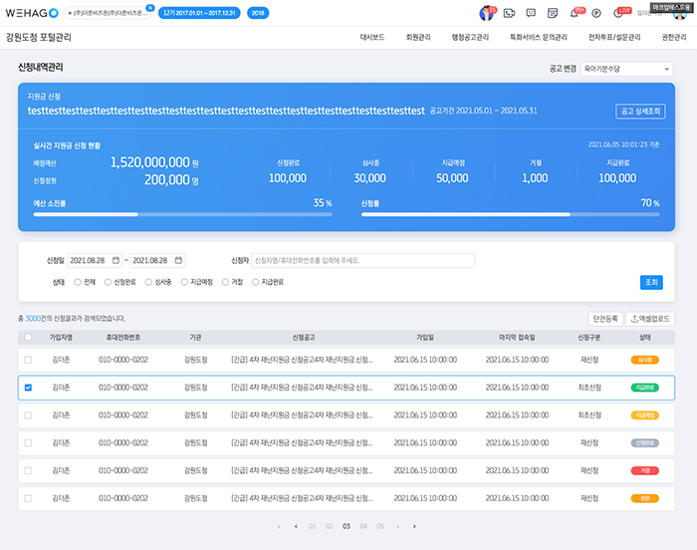Select the 심사중 status radio button
Screen dimensions: 697x550
tap(149, 282)
